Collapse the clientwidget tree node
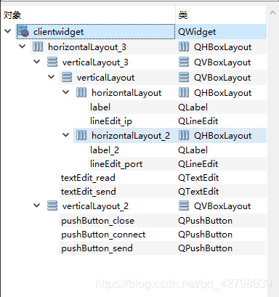Viewport: 279px width, 297px height. point(8,31)
